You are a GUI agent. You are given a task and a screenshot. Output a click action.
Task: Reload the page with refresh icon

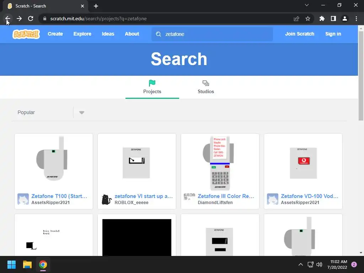(31, 18)
